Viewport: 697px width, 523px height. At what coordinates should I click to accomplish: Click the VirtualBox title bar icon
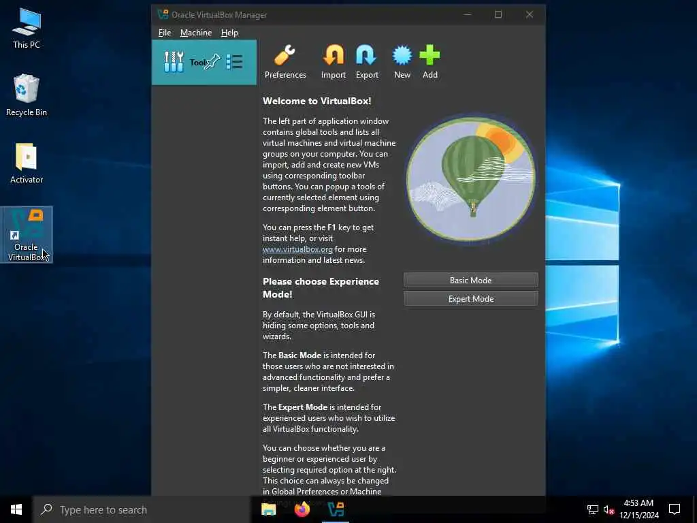(163, 14)
